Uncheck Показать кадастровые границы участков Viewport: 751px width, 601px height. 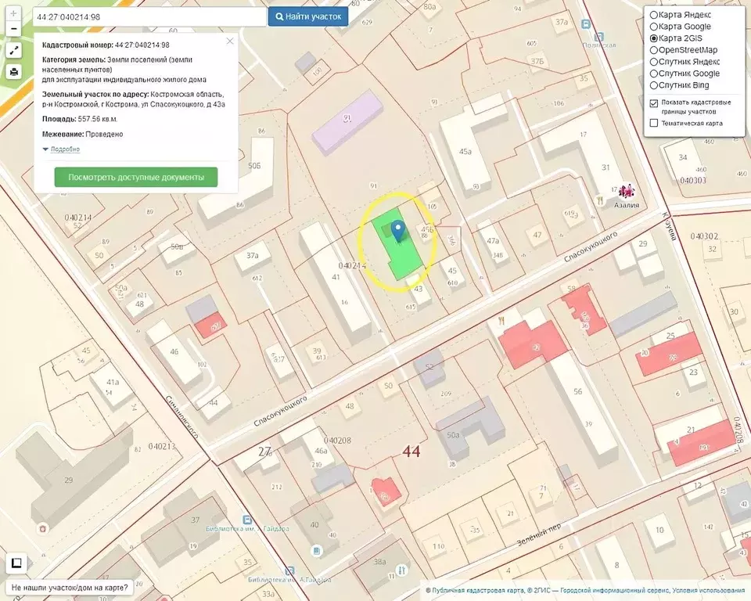coord(654,103)
